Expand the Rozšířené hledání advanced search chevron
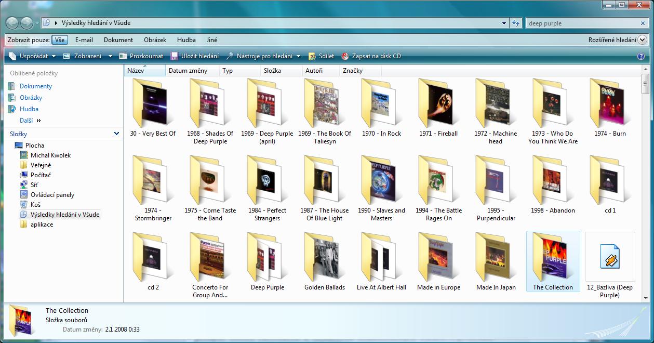 coord(643,39)
